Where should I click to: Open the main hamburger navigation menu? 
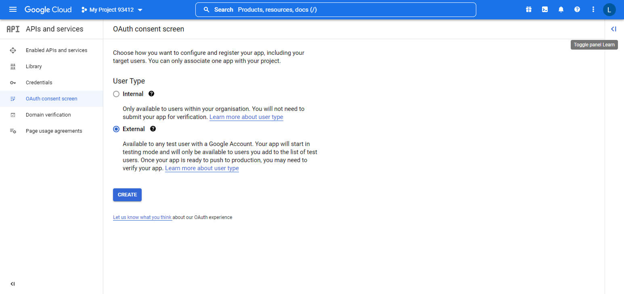(x=13, y=10)
